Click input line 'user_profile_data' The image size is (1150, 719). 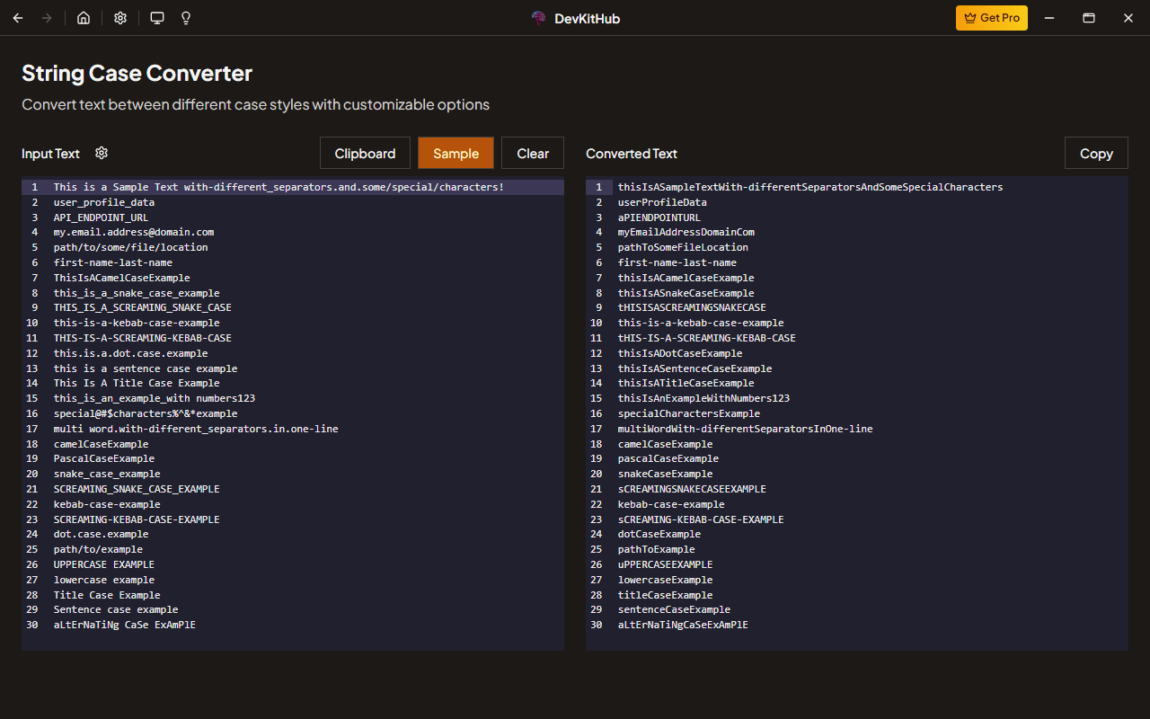coord(104,202)
